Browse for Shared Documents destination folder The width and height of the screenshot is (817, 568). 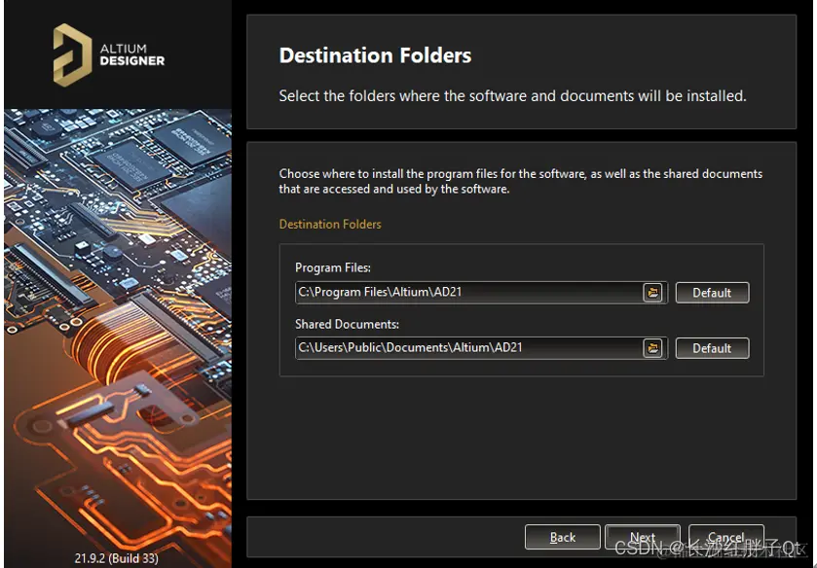coord(652,348)
